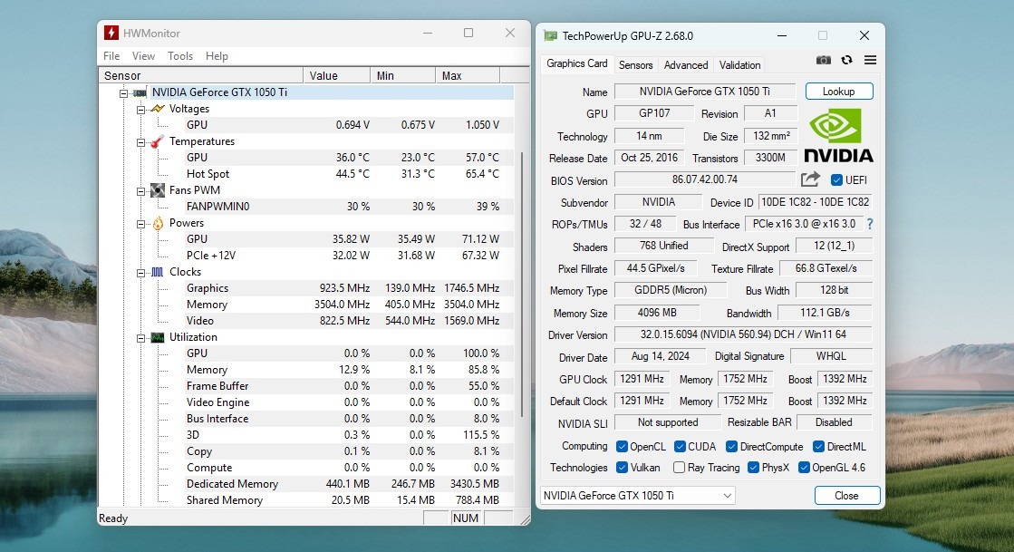Collapse the Clocks tree section
1014x552 pixels.
[x=140, y=273]
